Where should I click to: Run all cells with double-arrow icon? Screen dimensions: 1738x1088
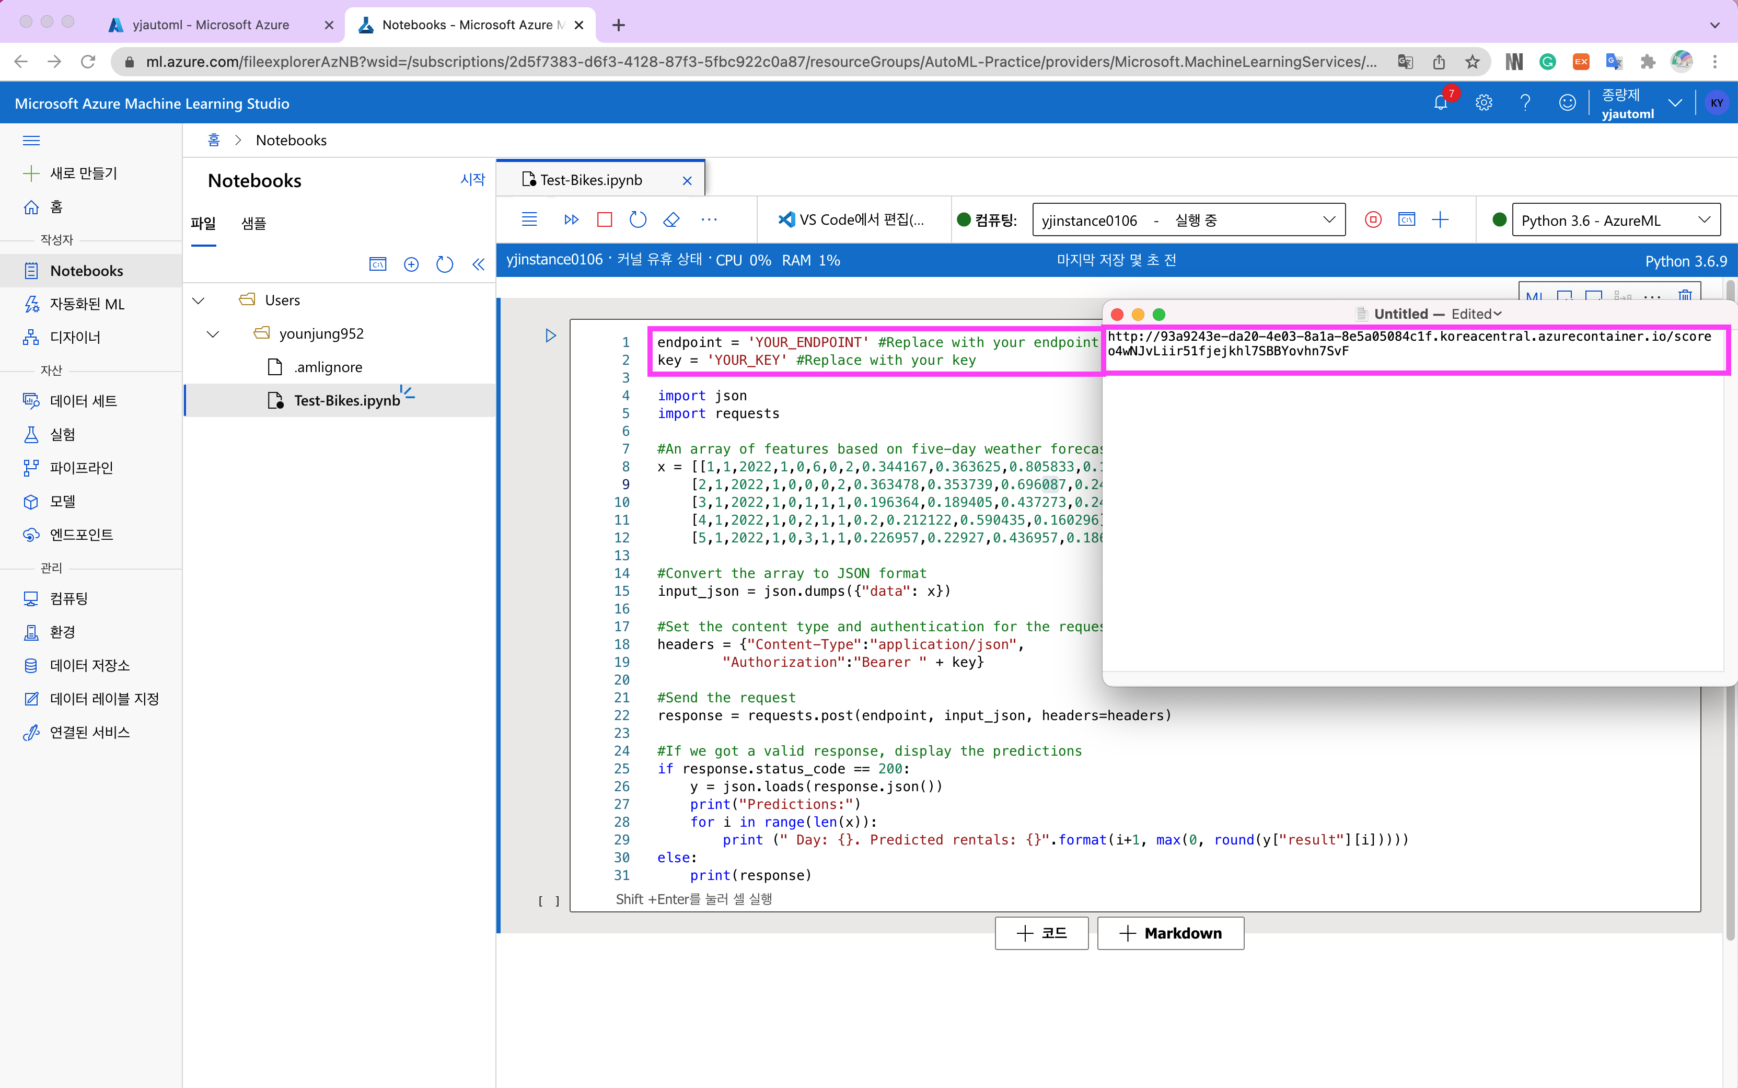(x=571, y=219)
